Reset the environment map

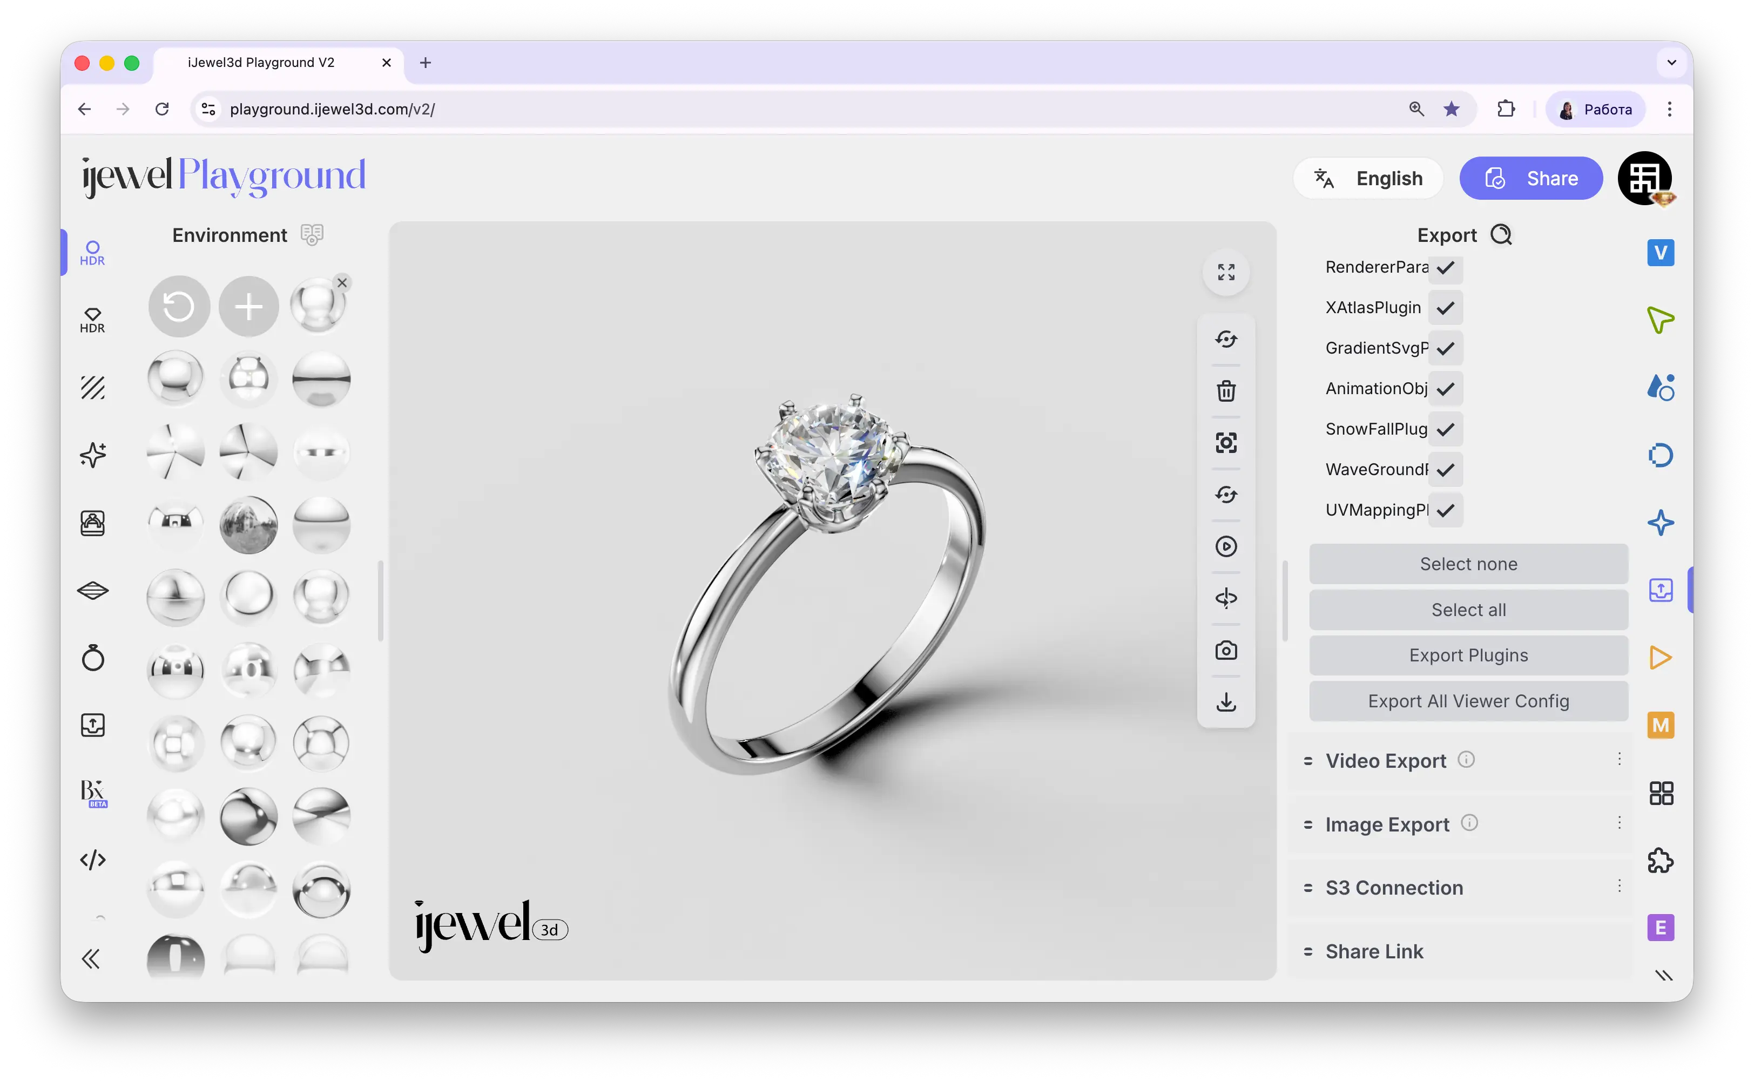(179, 306)
